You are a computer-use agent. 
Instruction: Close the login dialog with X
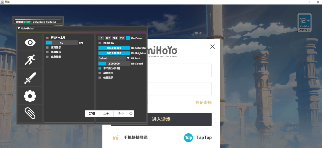point(213,47)
